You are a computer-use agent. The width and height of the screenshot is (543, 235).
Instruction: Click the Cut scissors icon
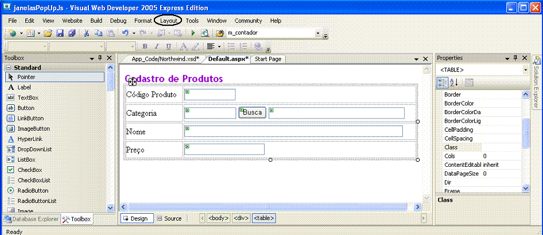(87, 33)
